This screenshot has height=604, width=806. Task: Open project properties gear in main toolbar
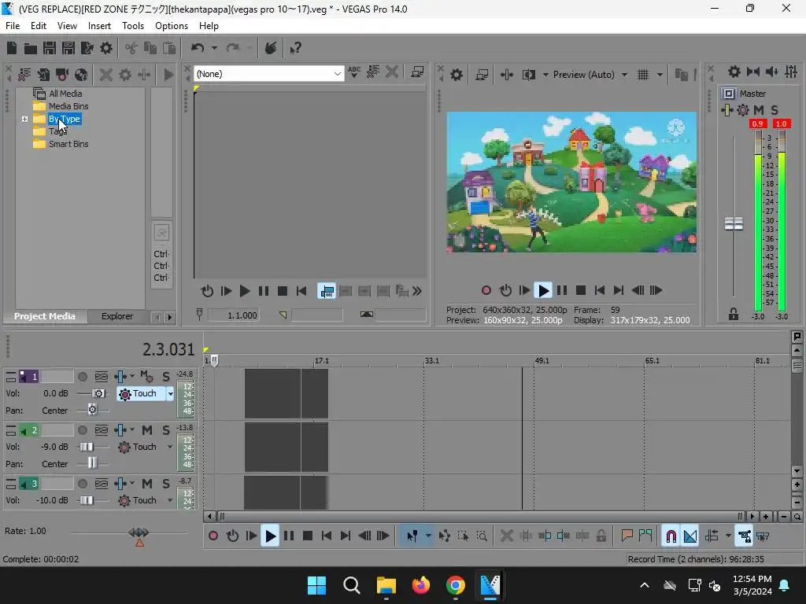point(106,48)
